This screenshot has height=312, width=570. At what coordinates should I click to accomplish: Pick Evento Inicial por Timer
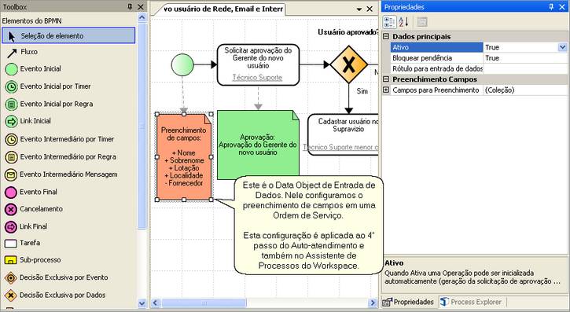48,86
